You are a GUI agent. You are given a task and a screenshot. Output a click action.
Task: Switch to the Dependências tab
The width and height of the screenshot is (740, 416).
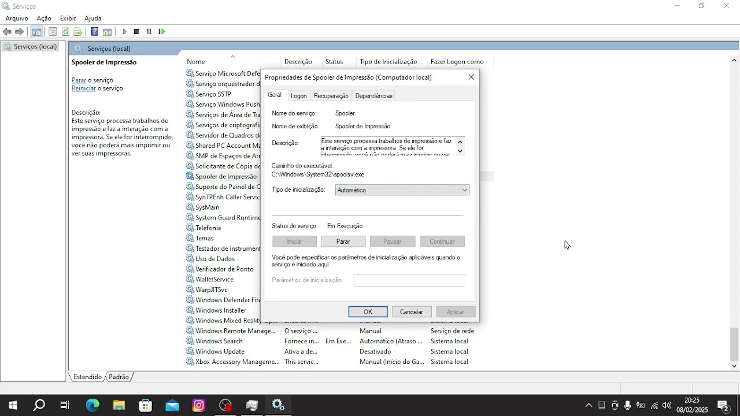(373, 96)
